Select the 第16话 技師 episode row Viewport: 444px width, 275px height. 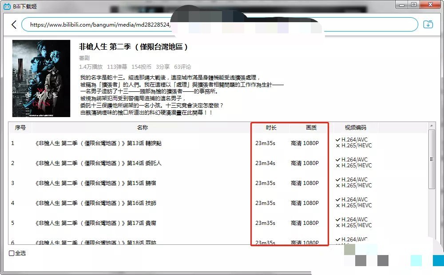[218, 203]
